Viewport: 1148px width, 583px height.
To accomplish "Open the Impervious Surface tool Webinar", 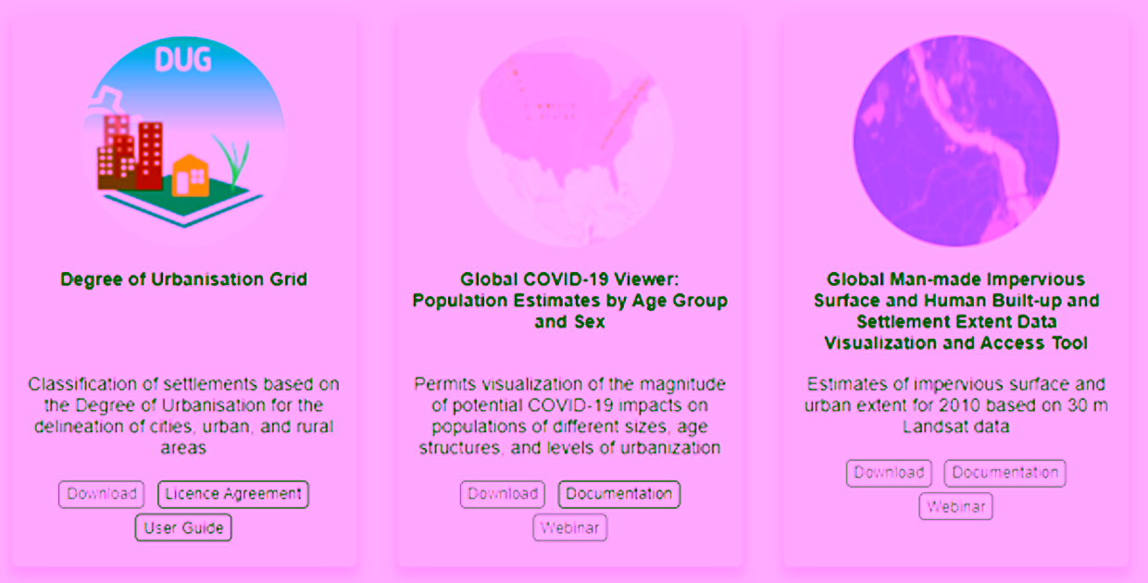I will pos(955,507).
